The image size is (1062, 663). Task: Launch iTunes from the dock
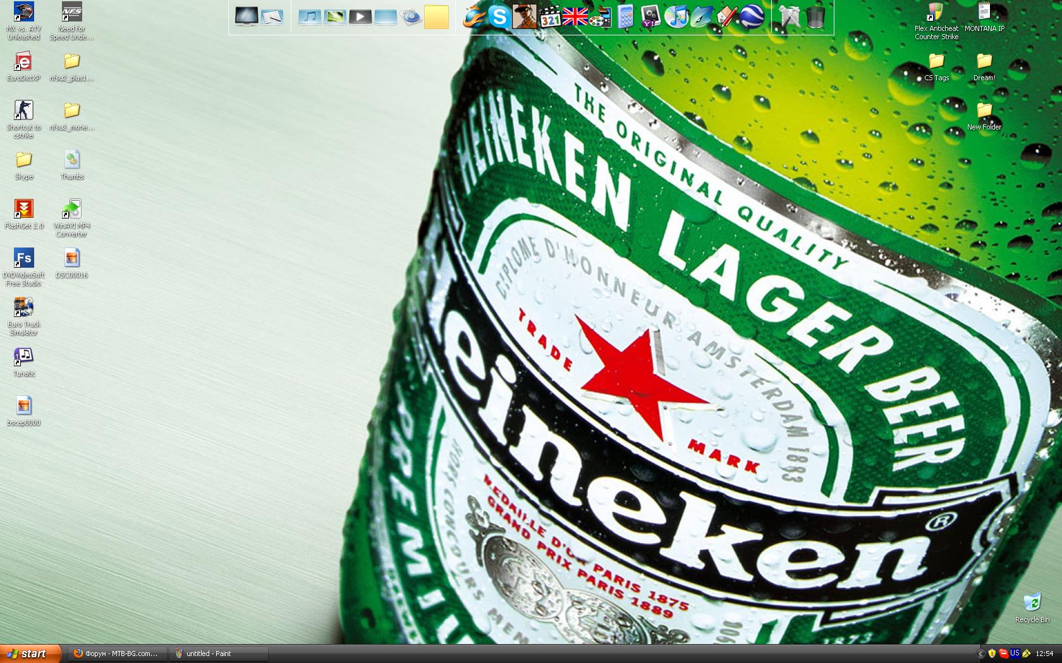click(x=676, y=17)
